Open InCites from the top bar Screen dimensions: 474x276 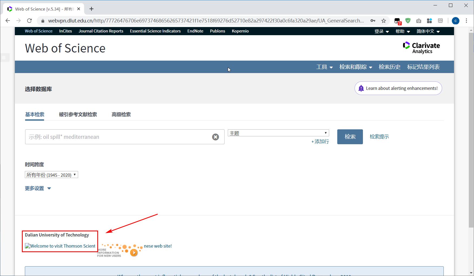(x=65, y=31)
